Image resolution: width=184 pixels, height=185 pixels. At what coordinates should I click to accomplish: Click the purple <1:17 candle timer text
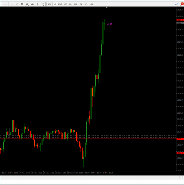109,24
